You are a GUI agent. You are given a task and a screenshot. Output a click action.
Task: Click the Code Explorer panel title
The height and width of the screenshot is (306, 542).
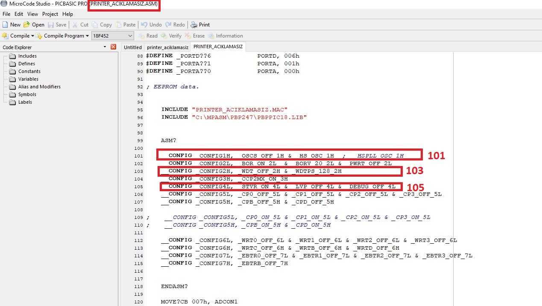click(17, 47)
